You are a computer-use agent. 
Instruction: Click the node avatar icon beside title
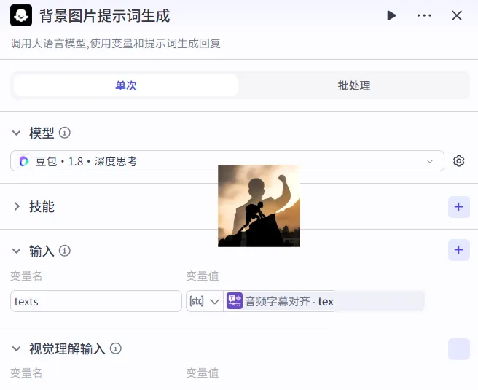[21, 15]
